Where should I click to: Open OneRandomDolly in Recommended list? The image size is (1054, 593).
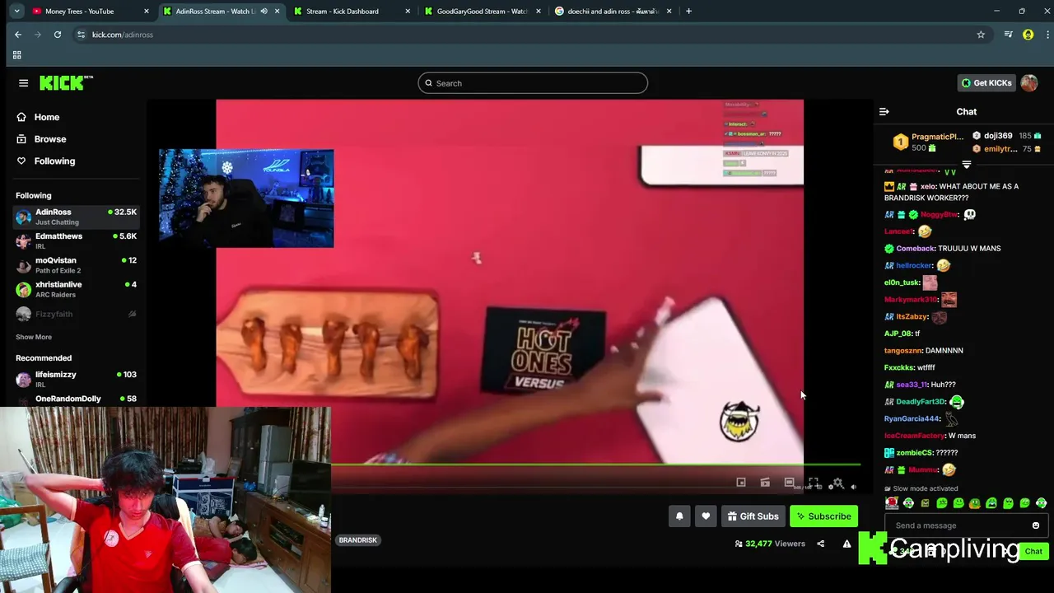[x=77, y=399]
